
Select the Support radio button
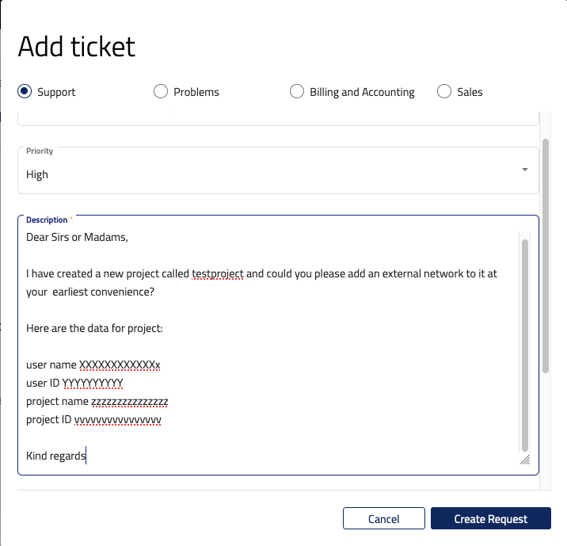[x=25, y=92]
